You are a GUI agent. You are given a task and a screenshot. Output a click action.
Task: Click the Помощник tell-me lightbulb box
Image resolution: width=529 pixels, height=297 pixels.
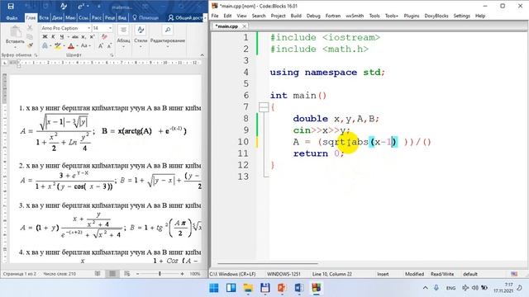[145, 17]
